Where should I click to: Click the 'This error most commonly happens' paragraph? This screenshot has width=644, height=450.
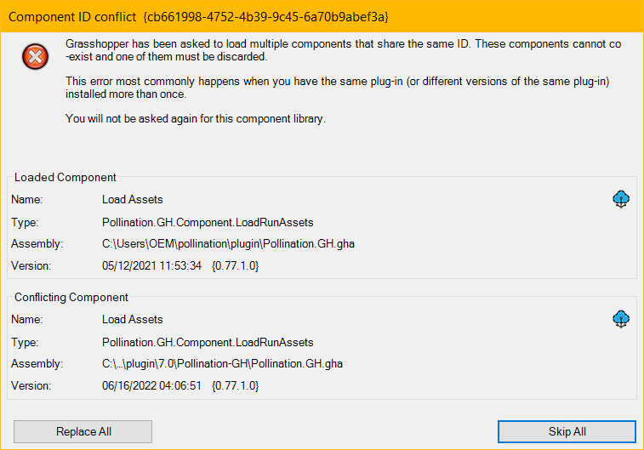pos(338,88)
